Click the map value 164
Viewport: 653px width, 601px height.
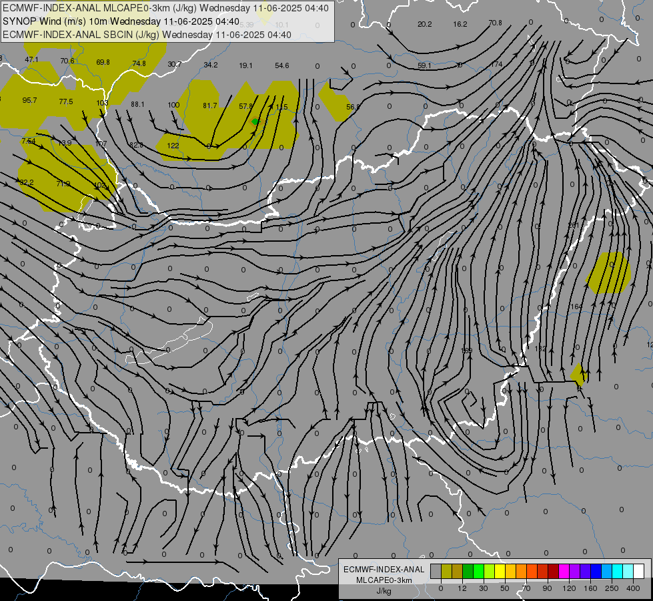(576, 307)
